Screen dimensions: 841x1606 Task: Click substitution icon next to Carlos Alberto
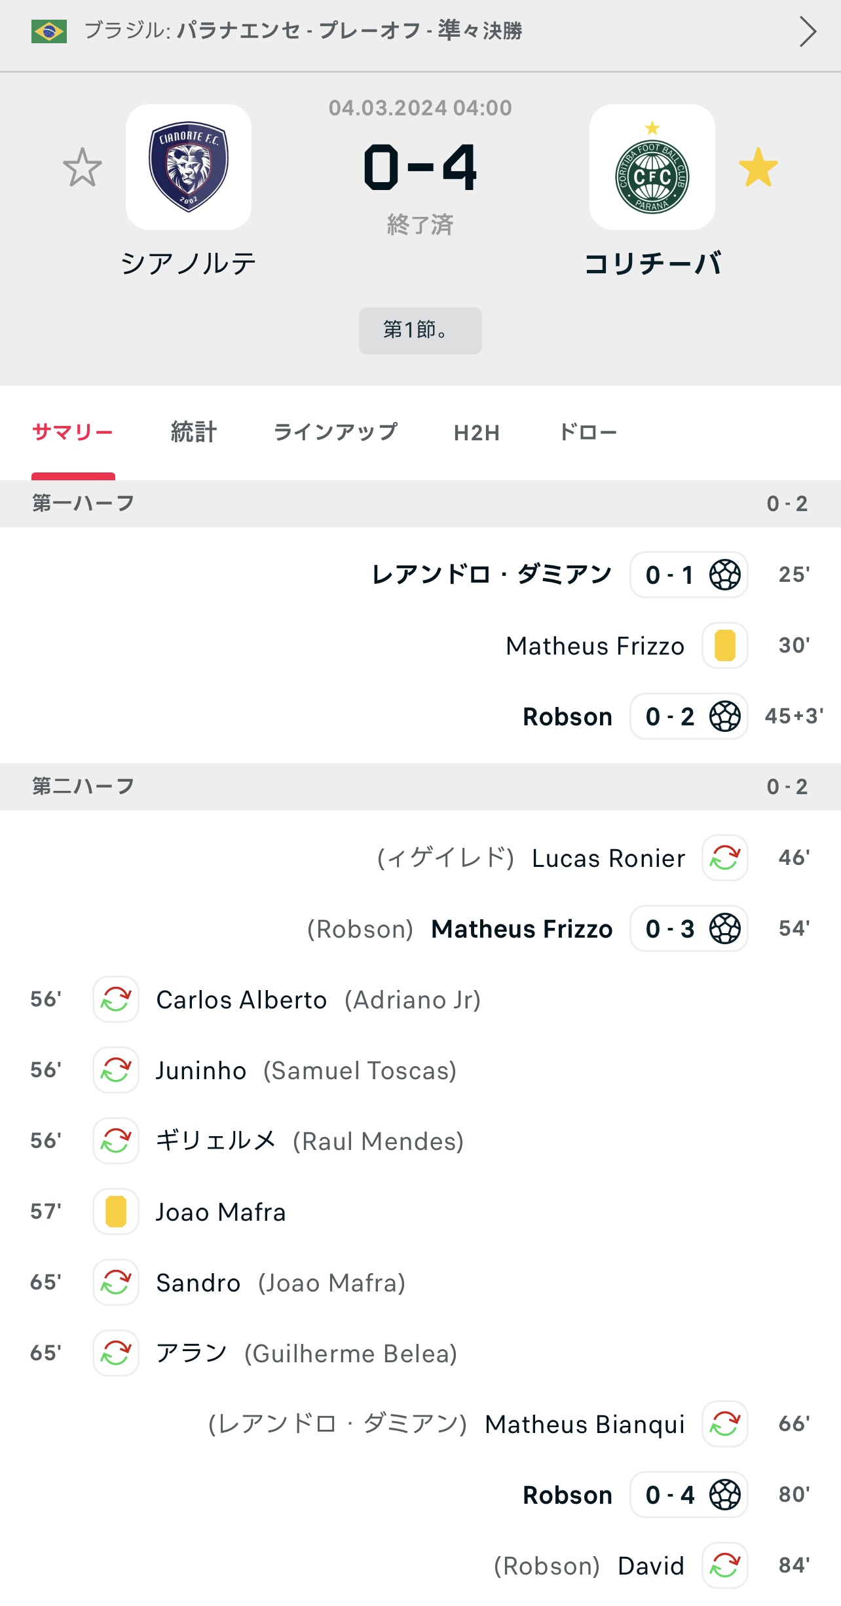coord(116,999)
